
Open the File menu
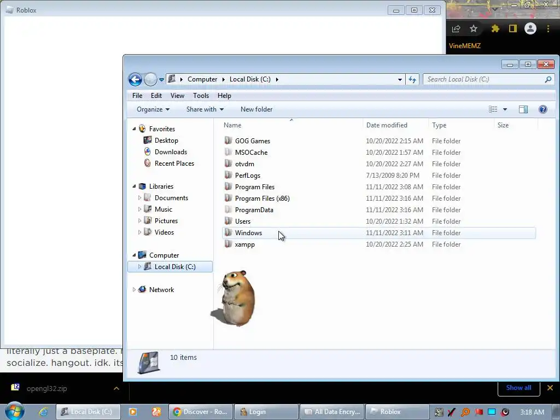(x=137, y=96)
